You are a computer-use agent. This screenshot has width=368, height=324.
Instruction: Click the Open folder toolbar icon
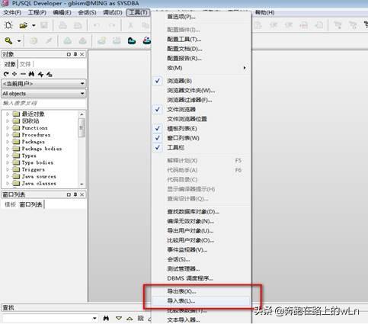pyautogui.click(x=24, y=25)
